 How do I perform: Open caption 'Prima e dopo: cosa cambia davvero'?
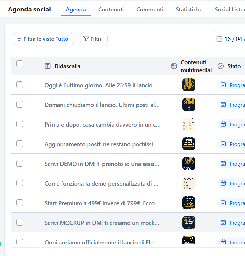coord(102,125)
